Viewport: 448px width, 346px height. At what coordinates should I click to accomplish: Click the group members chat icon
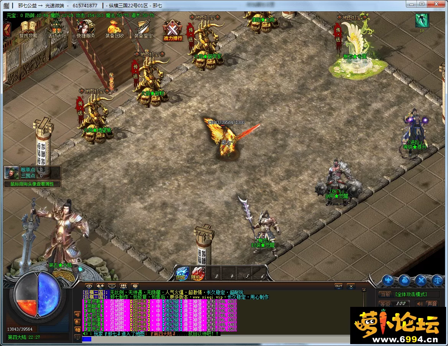click(x=124, y=286)
